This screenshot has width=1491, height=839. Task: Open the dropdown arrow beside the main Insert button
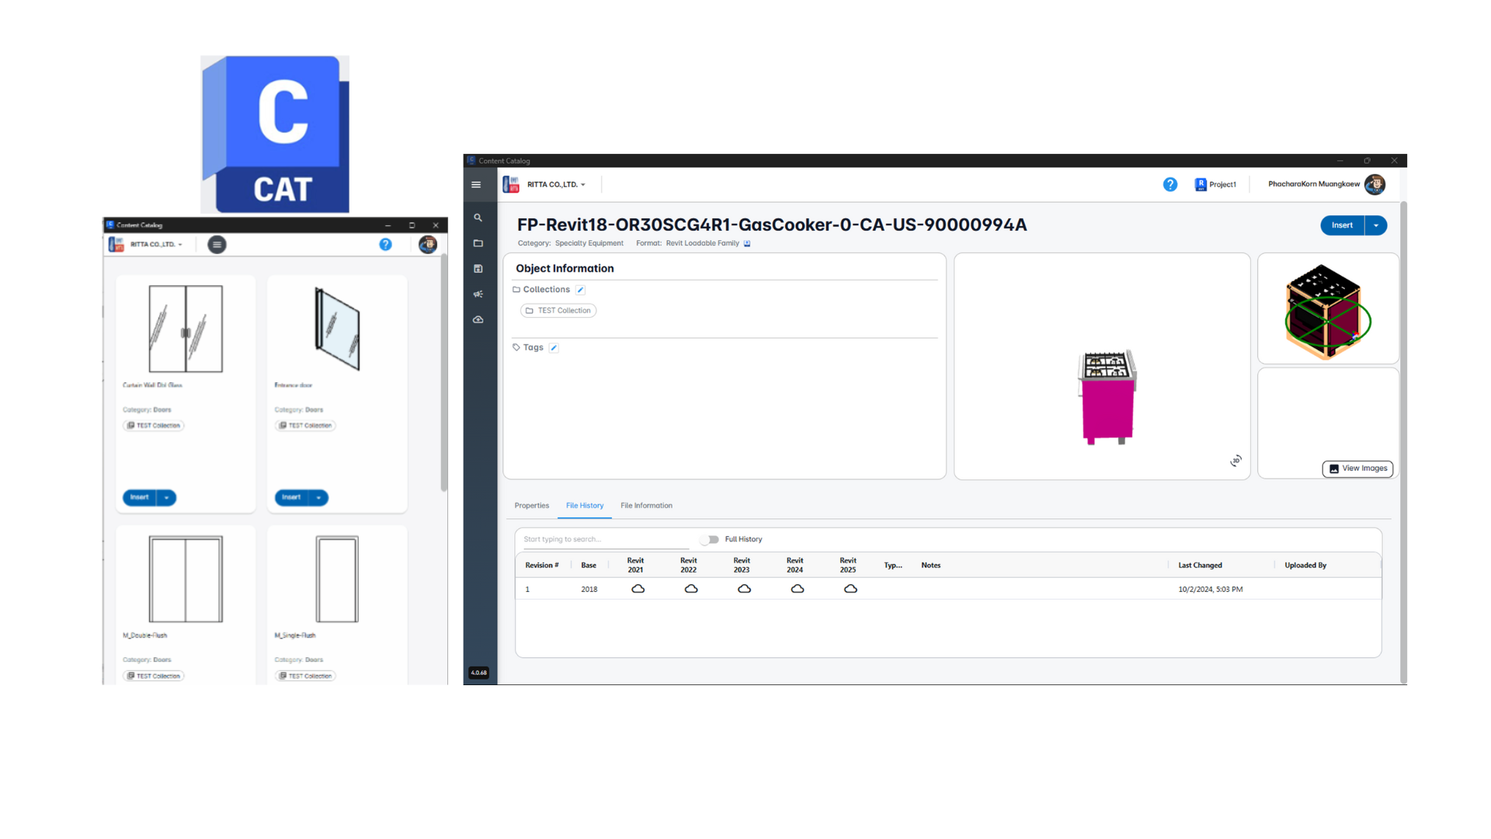tap(1376, 226)
